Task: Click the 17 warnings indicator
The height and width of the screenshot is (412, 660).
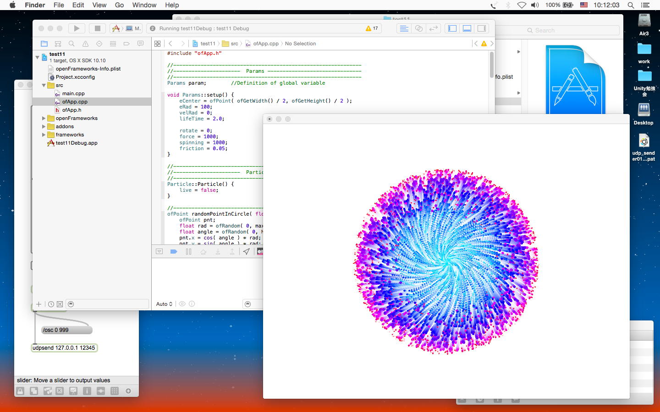Action: tap(372, 28)
